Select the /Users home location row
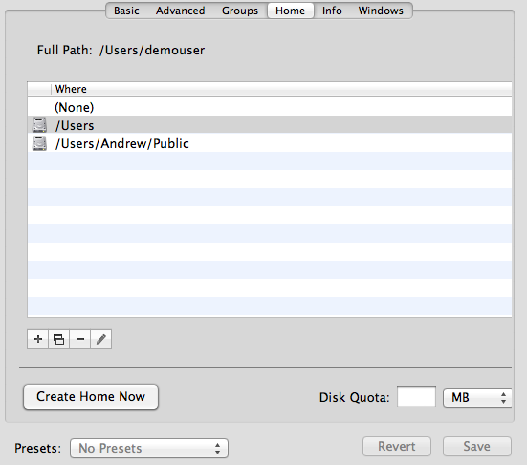The width and height of the screenshot is (527, 465). click(270, 125)
